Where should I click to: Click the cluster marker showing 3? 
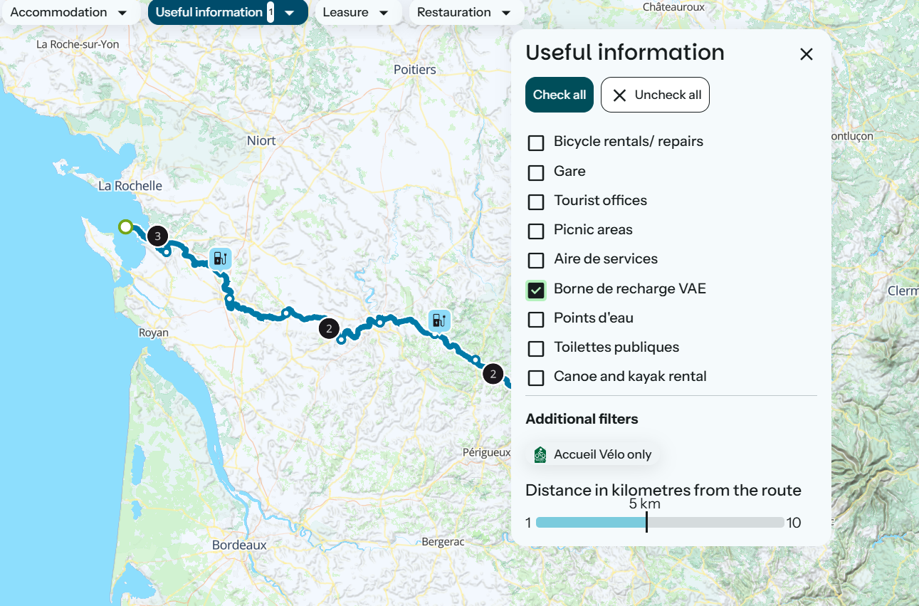[157, 236]
